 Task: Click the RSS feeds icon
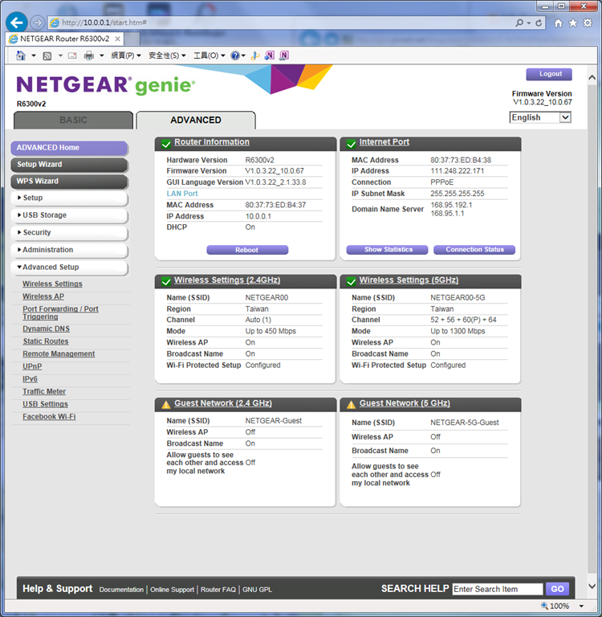point(47,56)
